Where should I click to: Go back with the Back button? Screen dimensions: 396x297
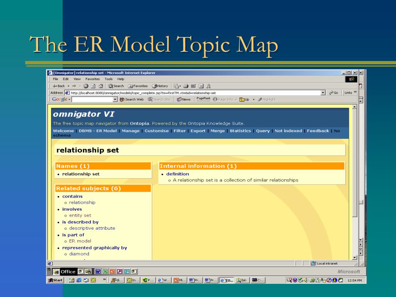coord(59,86)
